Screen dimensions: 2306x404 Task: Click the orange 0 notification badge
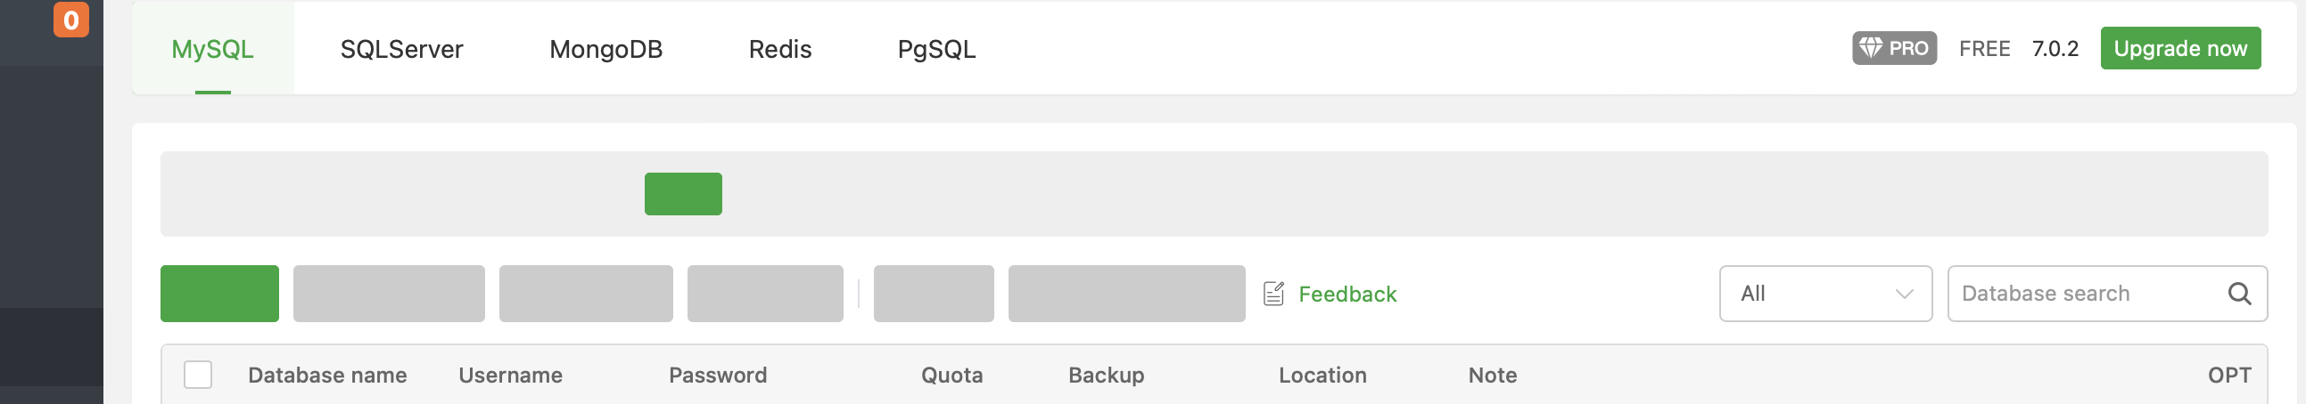point(70,20)
